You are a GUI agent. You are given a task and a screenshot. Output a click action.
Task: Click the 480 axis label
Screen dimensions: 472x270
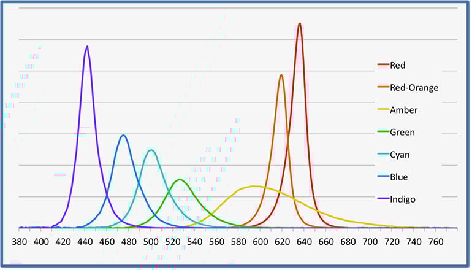129,242
